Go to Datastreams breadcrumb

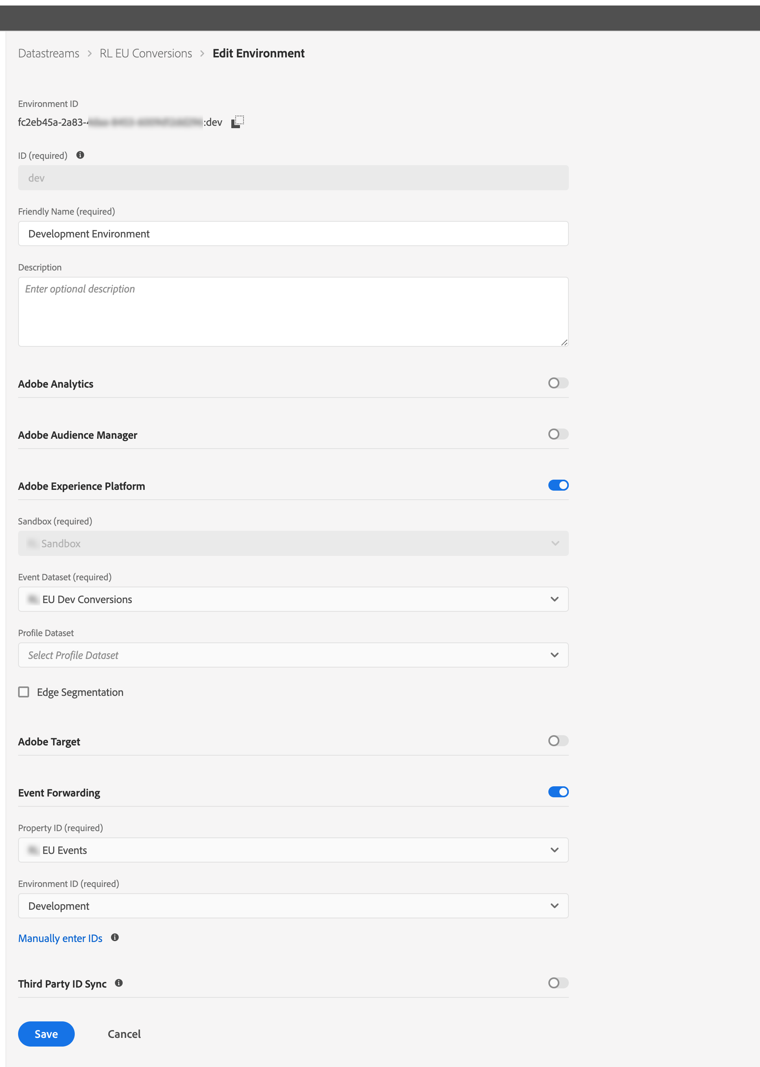coord(49,54)
